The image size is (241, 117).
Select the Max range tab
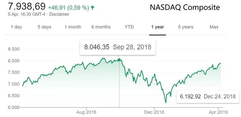214,27
